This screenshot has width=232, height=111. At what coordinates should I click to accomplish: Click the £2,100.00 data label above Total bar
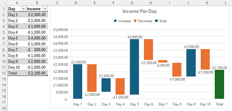pos(220,67)
